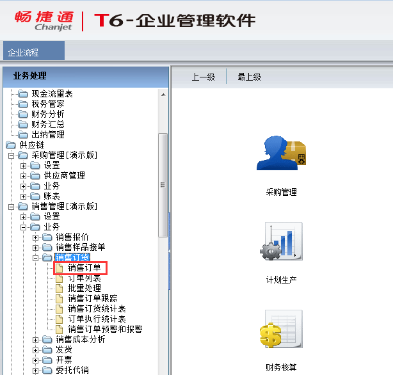This screenshot has width=393, height=375.
Task: Select the 批量处理 document icon
Action: pos(60,289)
